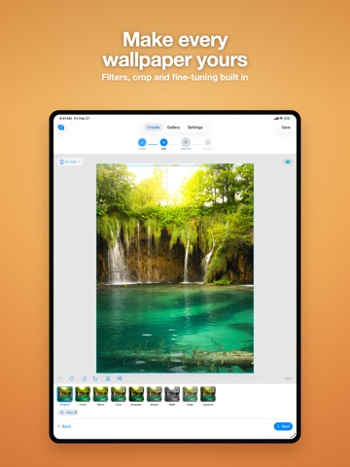350x467 pixels.
Task: Apply the Original filter thumbnail
Action: click(x=65, y=394)
